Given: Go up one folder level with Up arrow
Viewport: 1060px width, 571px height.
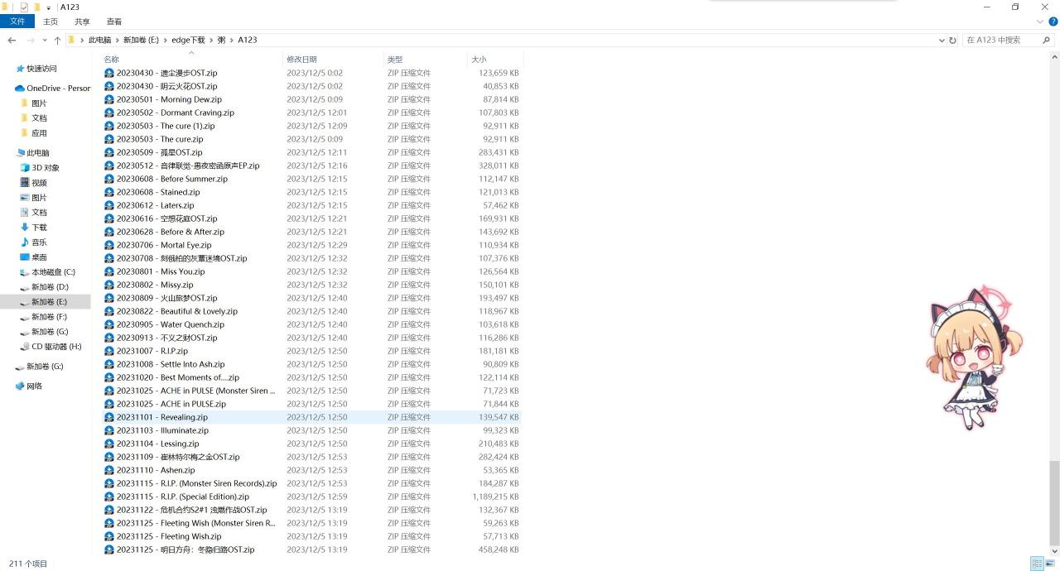Looking at the screenshot, I should coord(57,40).
